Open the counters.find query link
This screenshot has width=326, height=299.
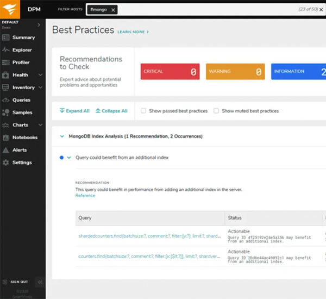pyautogui.click(x=149, y=257)
